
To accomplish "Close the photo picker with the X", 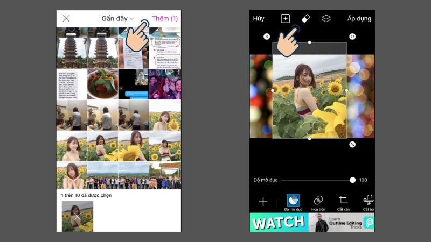I will (66, 18).
